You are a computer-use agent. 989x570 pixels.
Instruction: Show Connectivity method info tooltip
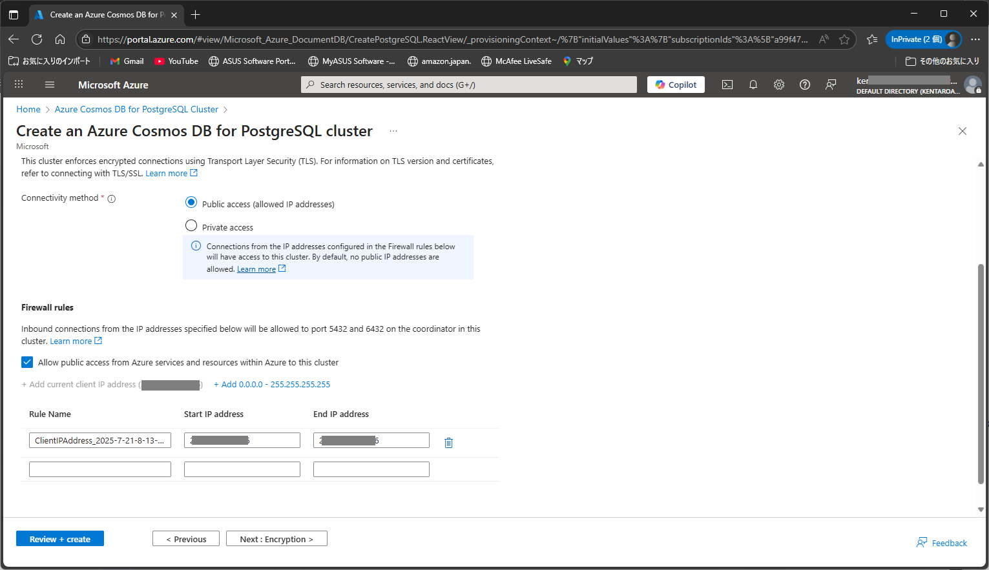click(112, 198)
